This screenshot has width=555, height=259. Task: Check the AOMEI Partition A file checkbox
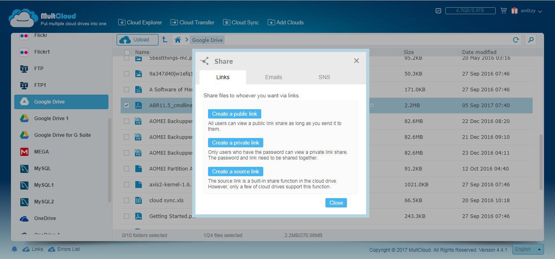pos(127,169)
